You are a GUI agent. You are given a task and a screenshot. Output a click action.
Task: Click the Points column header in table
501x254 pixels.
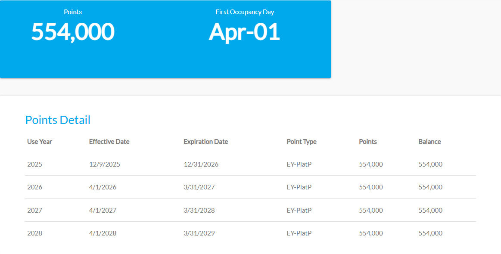click(x=368, y=142)
